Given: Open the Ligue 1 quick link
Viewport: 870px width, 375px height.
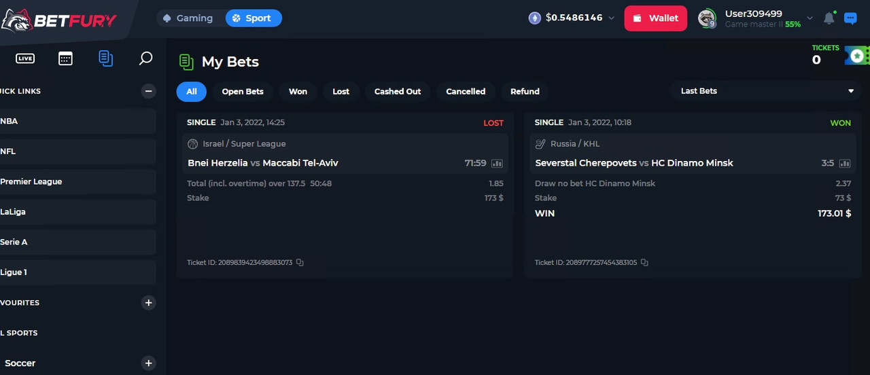Looking at the screenshot, I should click(x=77, y=272).
